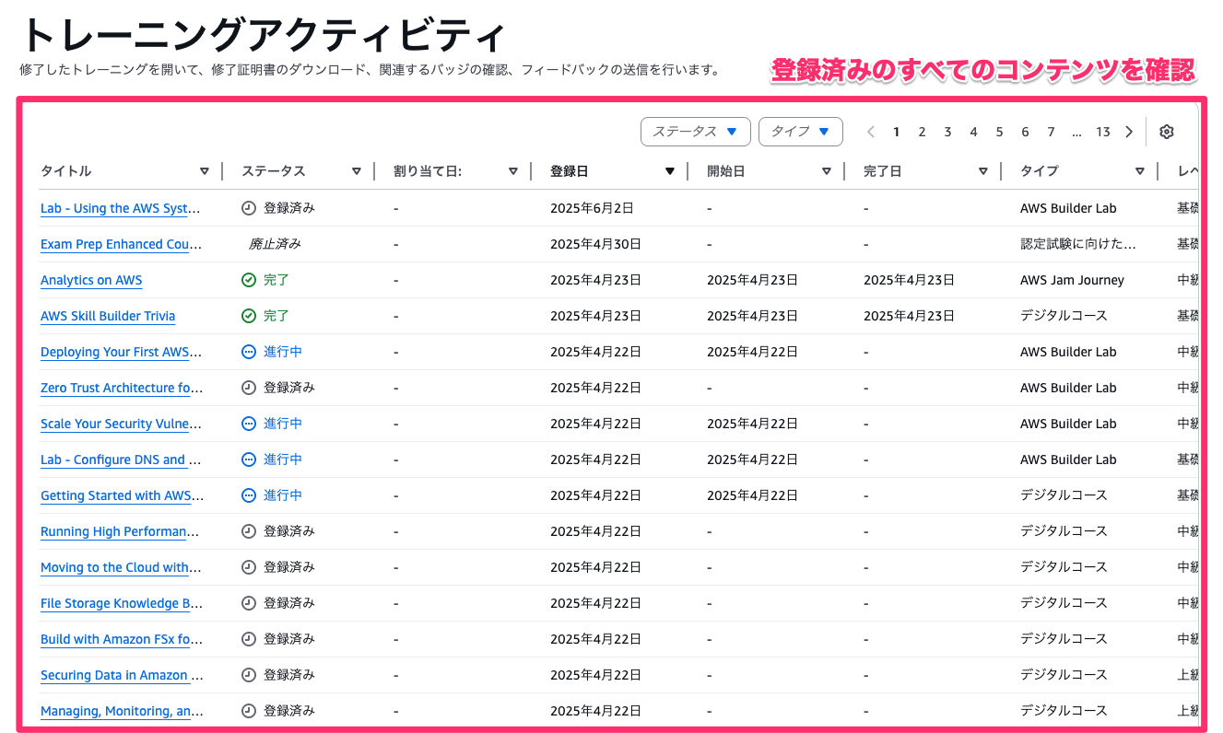Click 認定試験に向けた… type cell
Image resolution: width=1223 pixels, height=733 pixels.
pyautogui.click(x=1078, y=244)
